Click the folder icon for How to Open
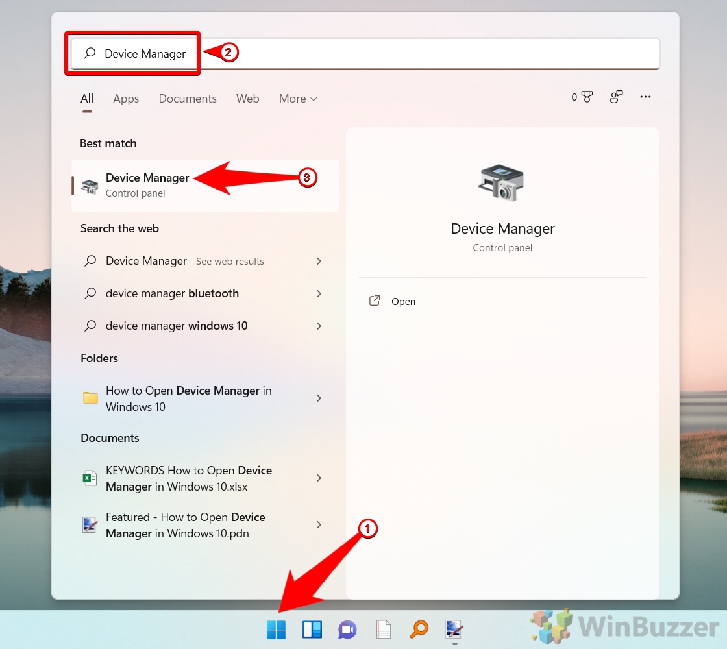Viewport: 727px width, 649px height. 90,398
